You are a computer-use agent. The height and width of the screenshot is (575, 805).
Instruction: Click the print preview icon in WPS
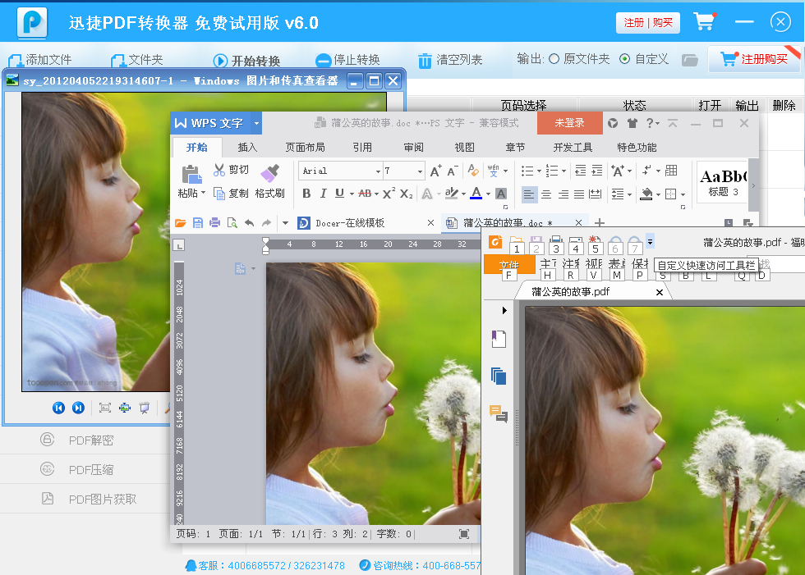coord(232,223)
